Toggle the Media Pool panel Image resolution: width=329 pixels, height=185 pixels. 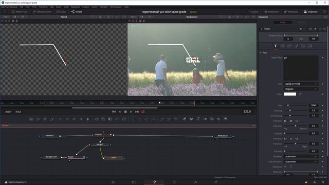pyautogui.click(x=20, y=12)
